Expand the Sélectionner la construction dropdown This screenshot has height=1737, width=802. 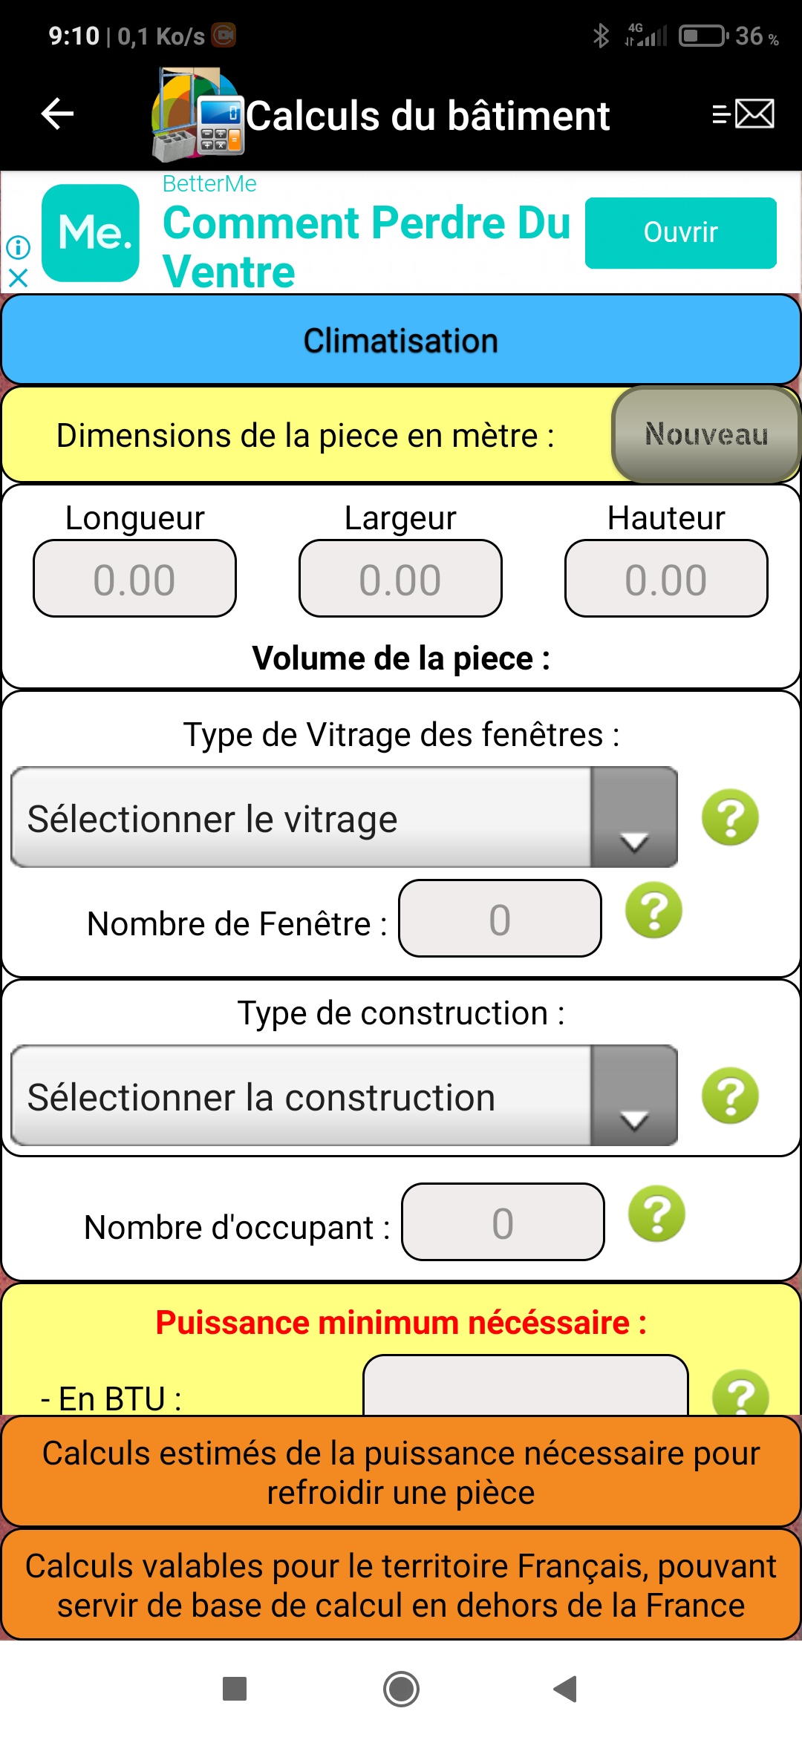click(x=345, y=1096)
